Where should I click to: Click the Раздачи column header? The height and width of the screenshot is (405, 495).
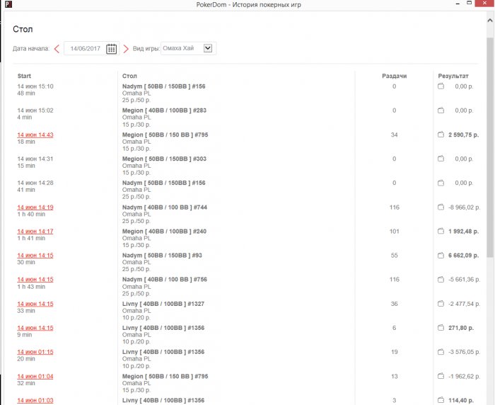pyautogui.click(x=394, y=76)
